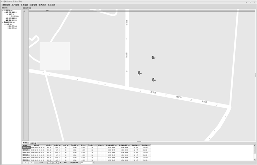This screenshot has width=257, height=165.
Task: Select the row with time 09:32:53
Action: (x=87, y=155)
